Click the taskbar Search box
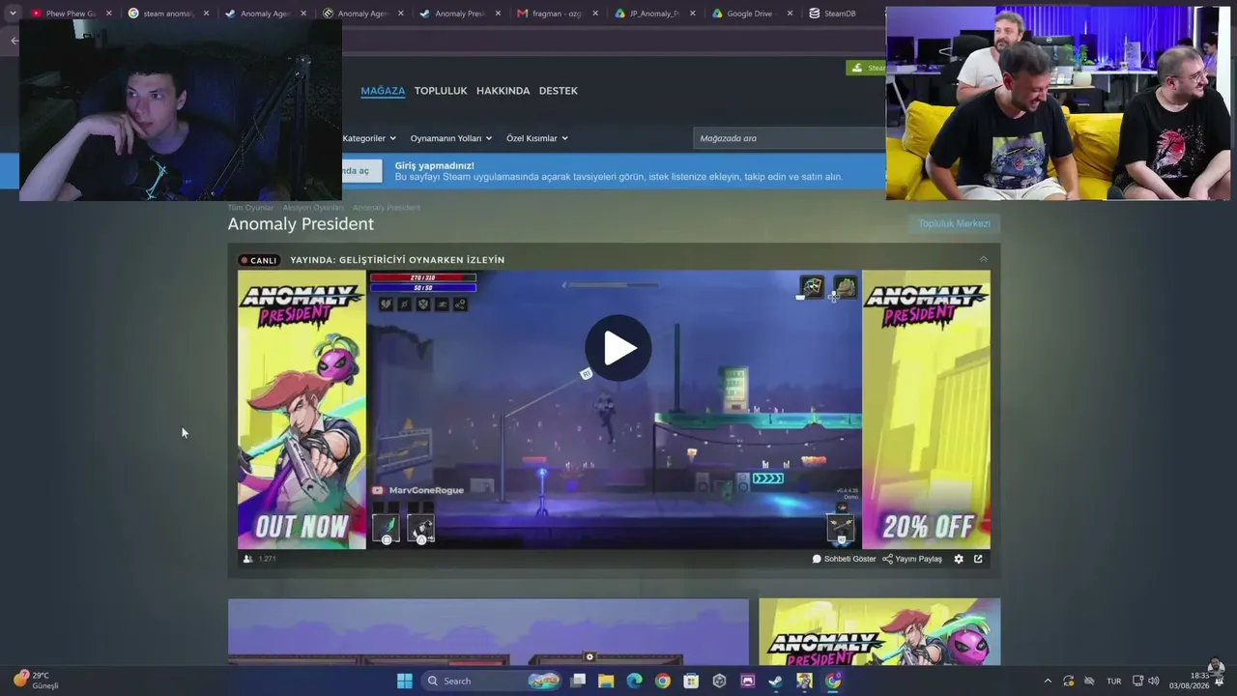 tap(494, 681)
